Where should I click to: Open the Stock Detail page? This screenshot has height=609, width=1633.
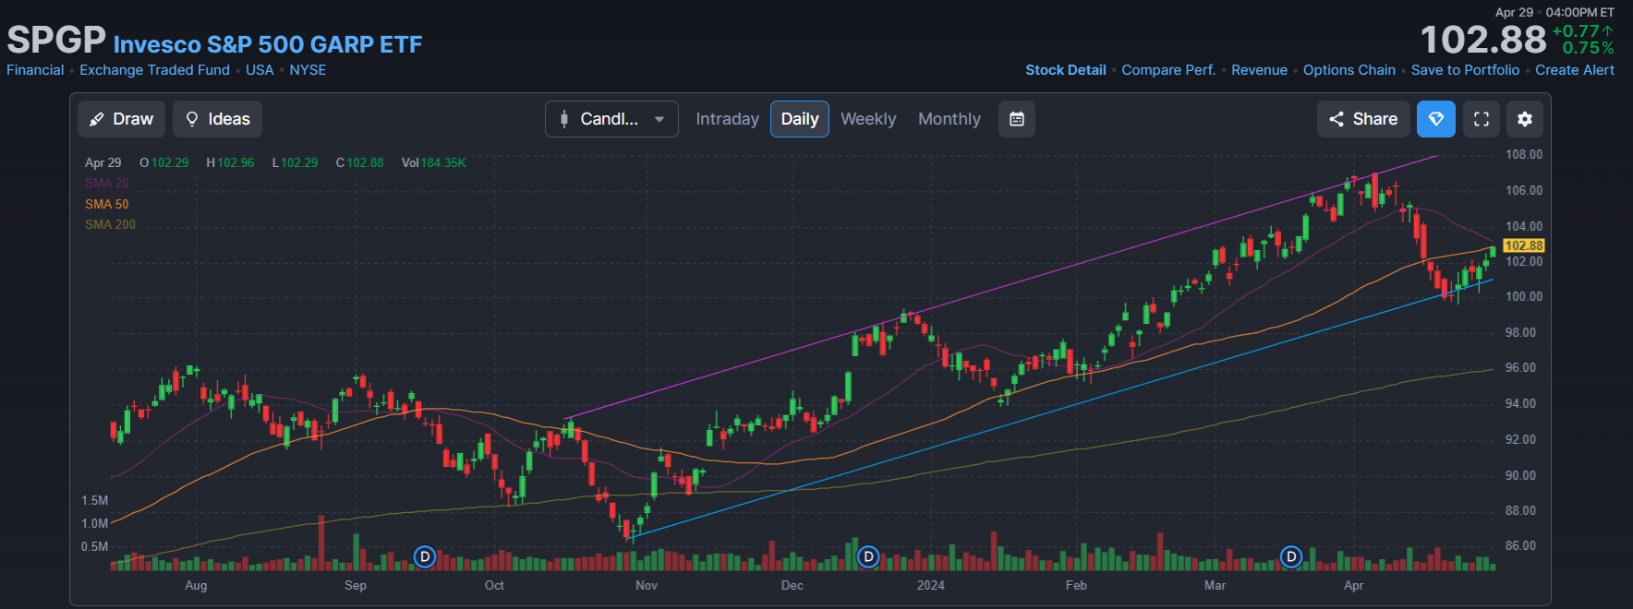[1066, 70]
